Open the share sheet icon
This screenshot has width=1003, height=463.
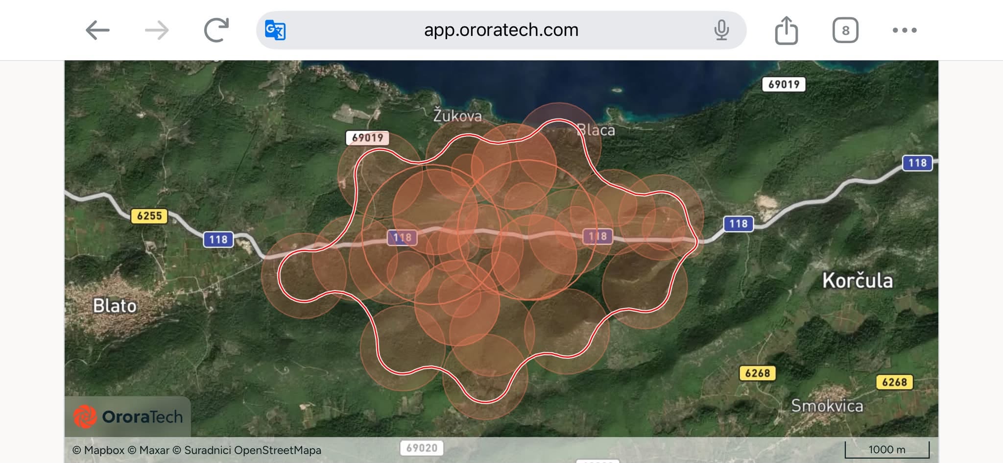click(x=787, y=30)
